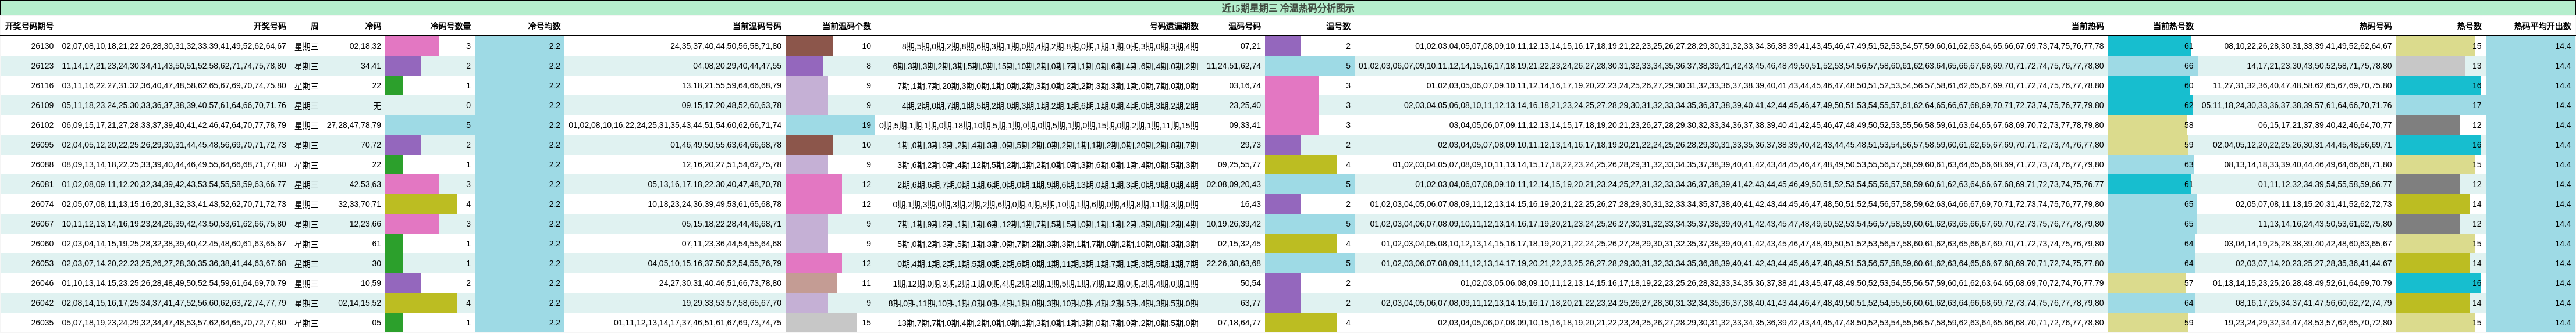
Task: Select issue number 26123
Action: click(x=42, y=66)
